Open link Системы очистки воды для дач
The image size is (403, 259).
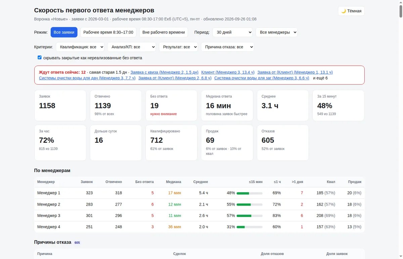pos(87,78)
